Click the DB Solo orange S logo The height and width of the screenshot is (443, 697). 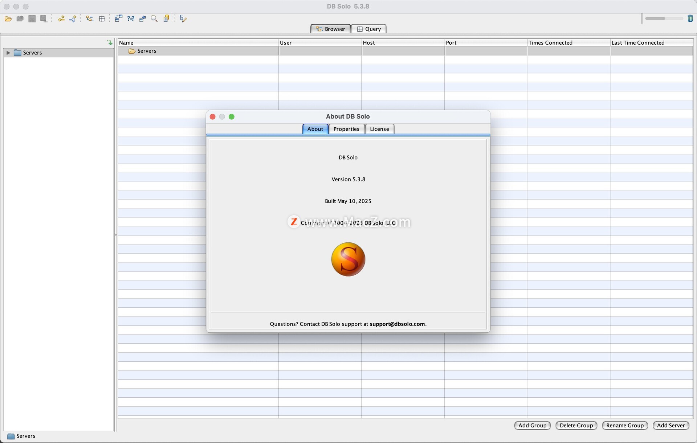[x=348, y=259]
